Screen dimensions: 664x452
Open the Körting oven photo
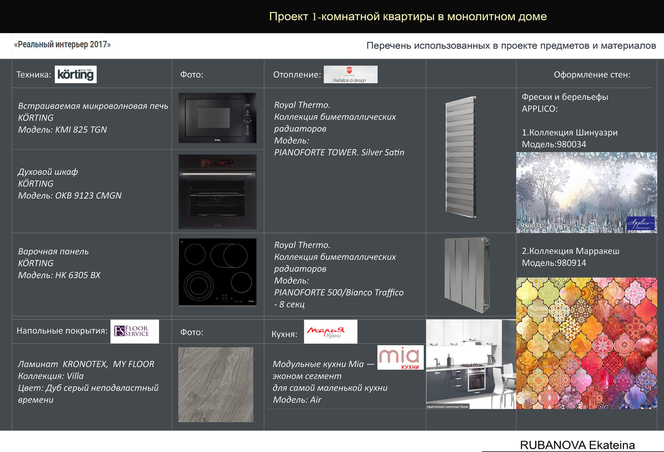pos(217,192)
